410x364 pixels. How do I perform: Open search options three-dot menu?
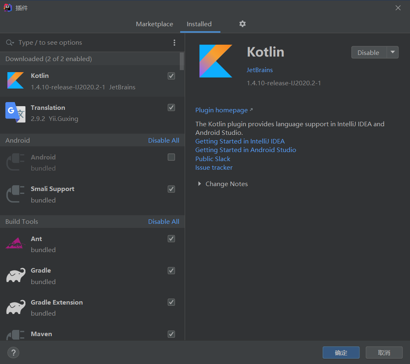coord(174,43)
